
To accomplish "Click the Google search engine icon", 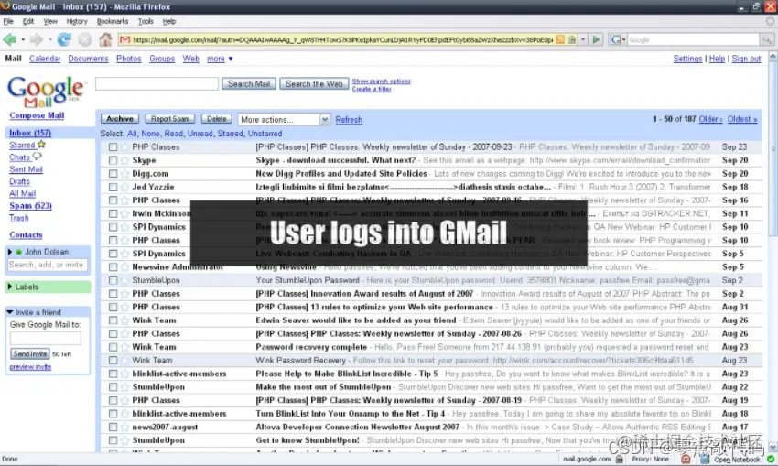I will coord(615,39).
